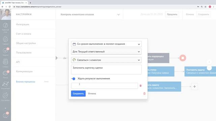This screenshot has width=216, height=121.
Task: Select the gray подпроцесс workflow block
Action: coord(158,58)
